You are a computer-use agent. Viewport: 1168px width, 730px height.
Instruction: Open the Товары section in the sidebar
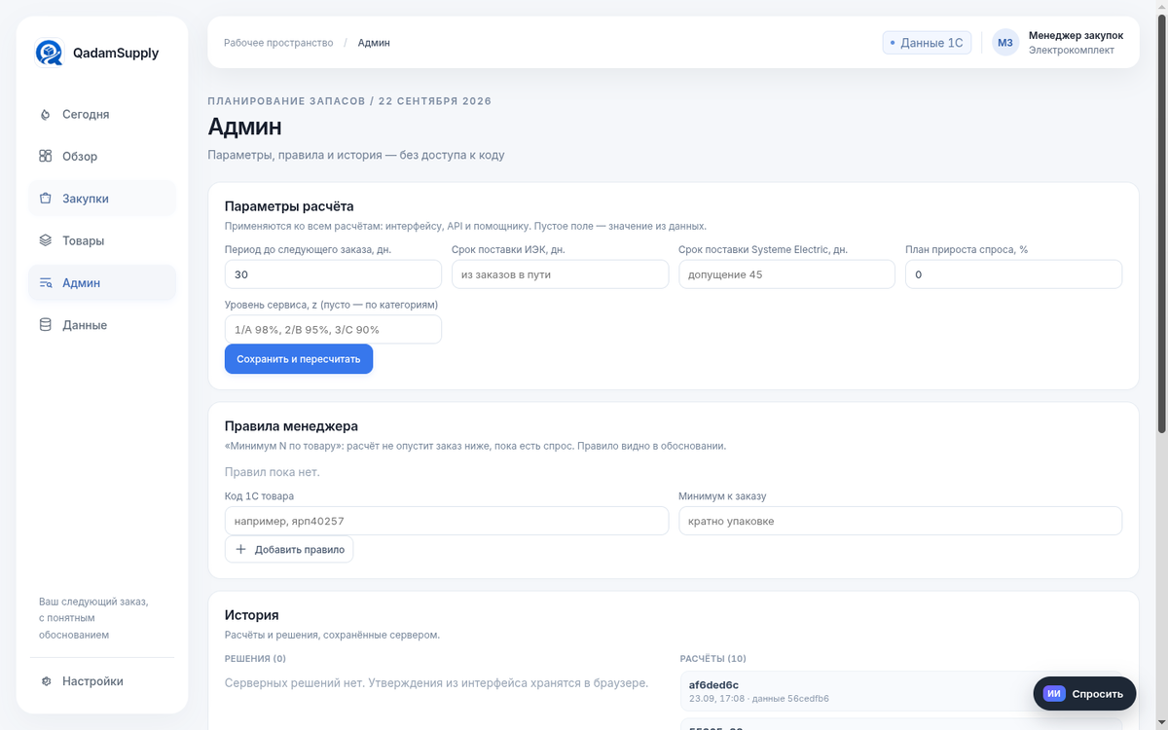click(102, 240)
